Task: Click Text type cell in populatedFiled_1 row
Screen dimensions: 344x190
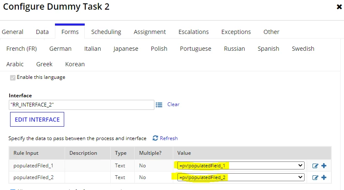Action: tap(122, 166)
